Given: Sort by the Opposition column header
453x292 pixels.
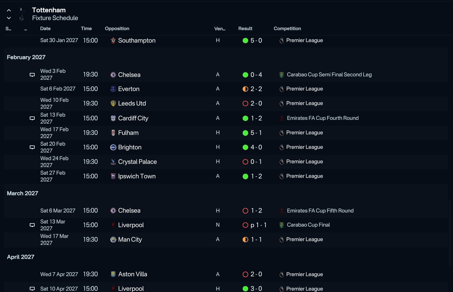Looking at the screenshot, I should pos(117,29).
